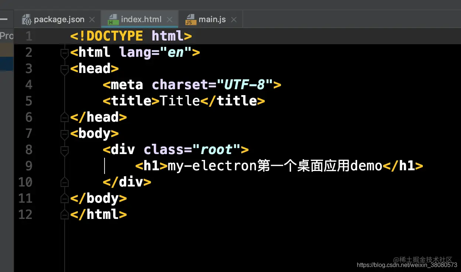Click the closing </html> tag
461x272 pixels.
click(99, 215)
